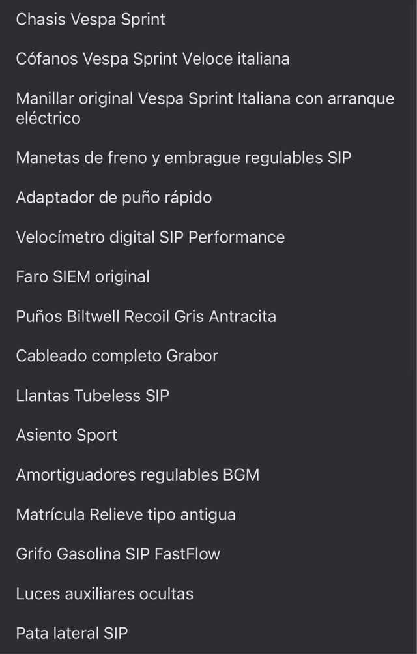Tap Amortiguadores regulables BGM line
Screen dimensions: 417x654
pyautogui.click(x=137, y=475)
